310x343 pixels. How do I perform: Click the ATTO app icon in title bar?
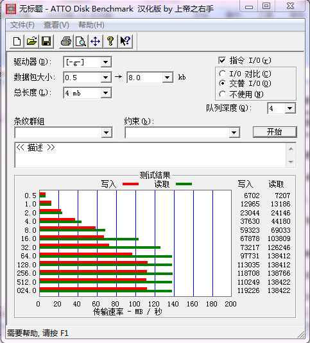pyautogui.click(x=11, y=9)
